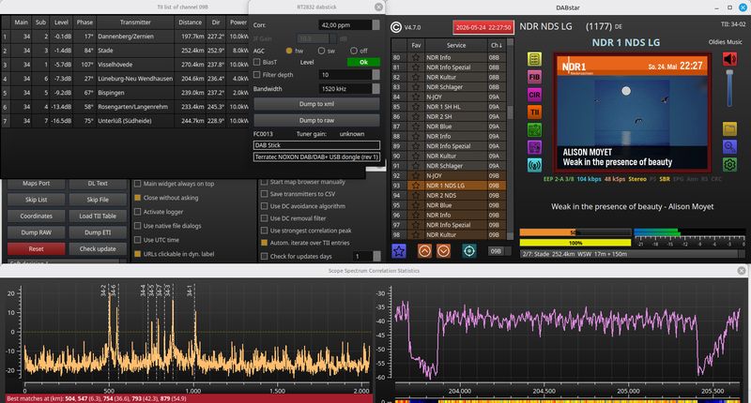Click the Fav column header
This screenshot has height=403, width=751.
click(x=416, y=45)
